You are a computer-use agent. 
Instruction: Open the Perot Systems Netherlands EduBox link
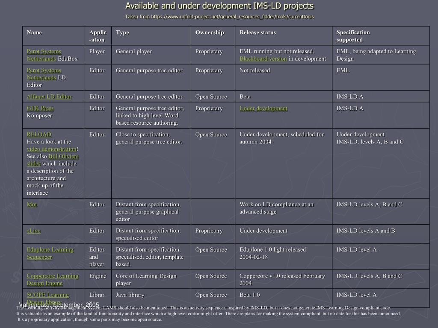[x=44, y=55]
